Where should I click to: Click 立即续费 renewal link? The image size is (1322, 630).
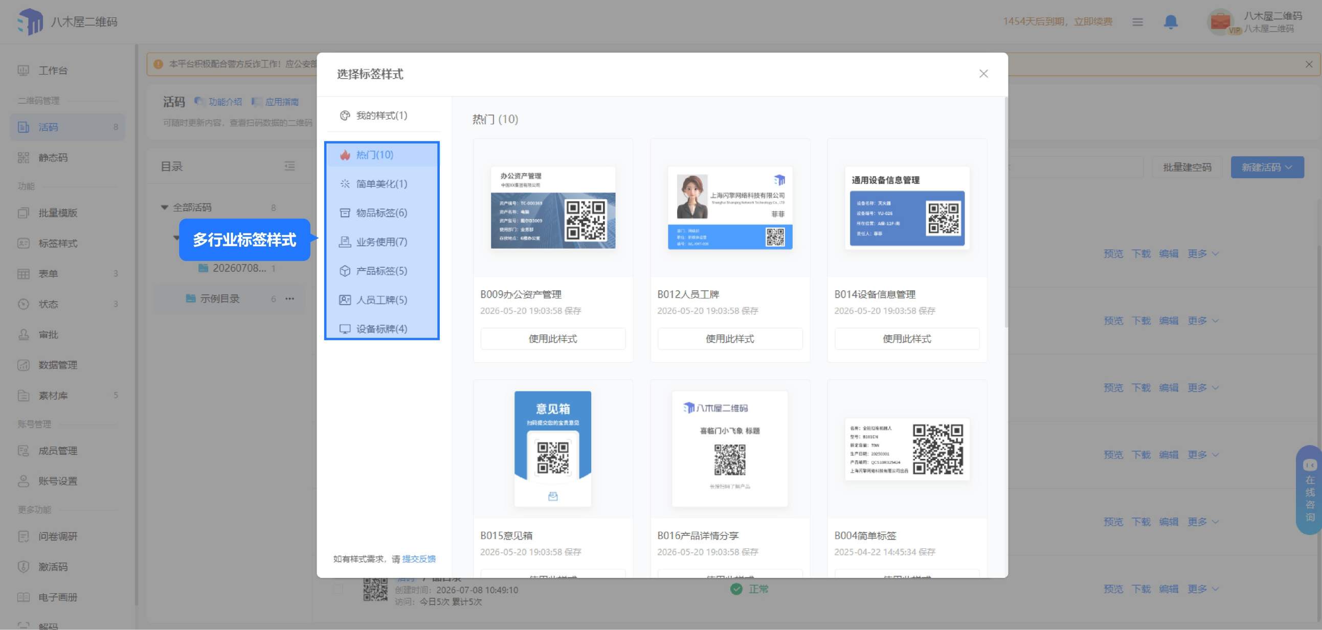[x=1093, y=21]
